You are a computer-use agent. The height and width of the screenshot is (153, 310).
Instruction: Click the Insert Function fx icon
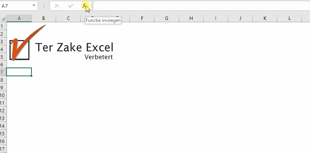pyautogui.click(x=85, y=6)
